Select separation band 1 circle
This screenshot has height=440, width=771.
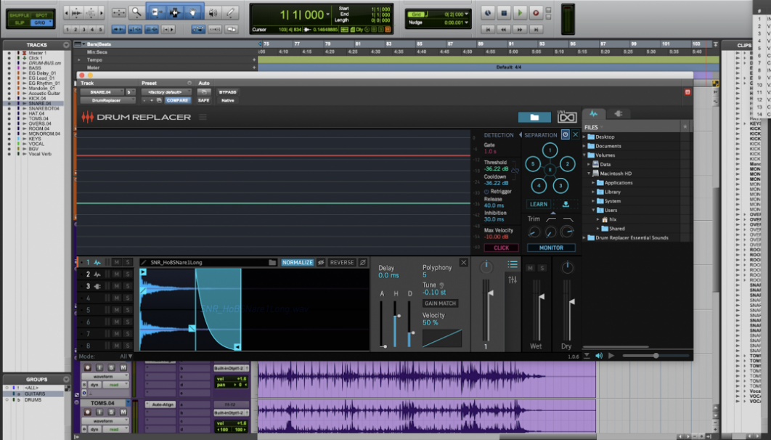[x=550, y=150]
